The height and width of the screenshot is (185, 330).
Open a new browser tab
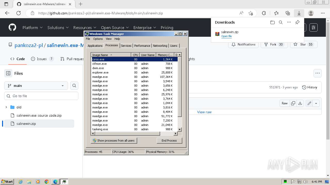pos(80,4)
